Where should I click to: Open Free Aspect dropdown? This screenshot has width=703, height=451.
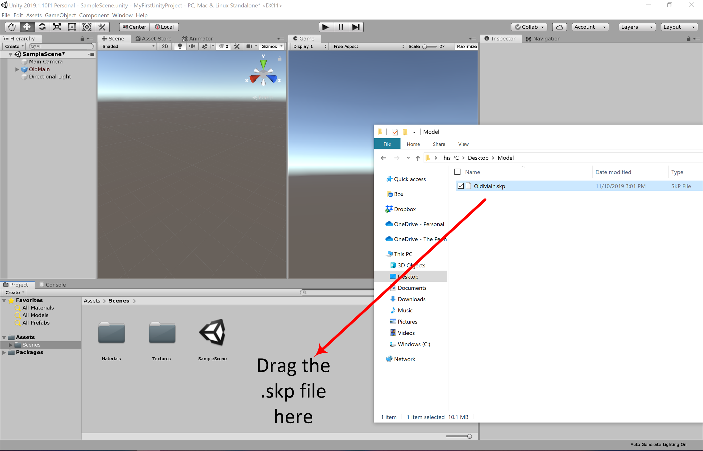(x=368, y=46)
